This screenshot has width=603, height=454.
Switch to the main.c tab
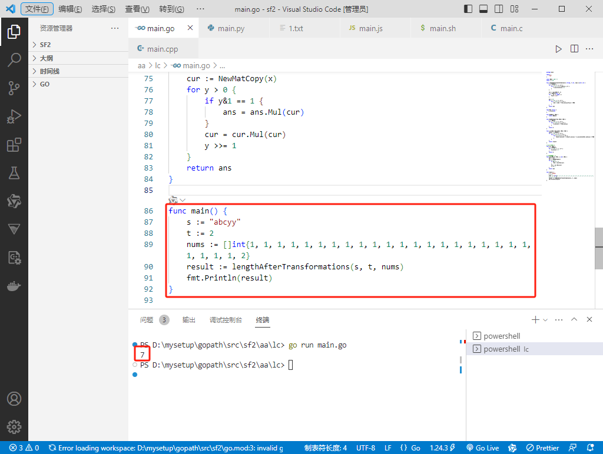pos(516,28)
